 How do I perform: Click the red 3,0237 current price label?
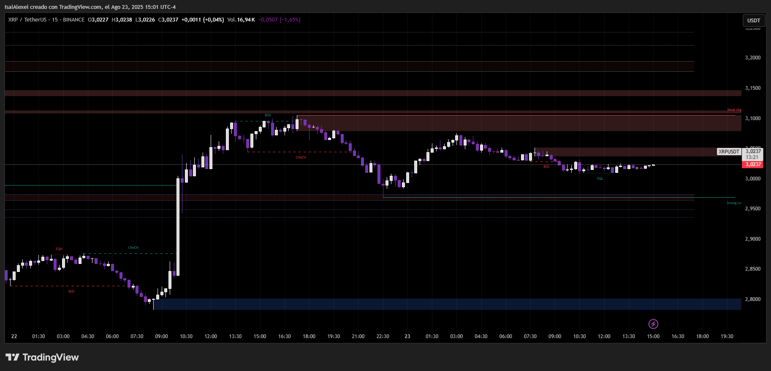(x=753, y=164)
